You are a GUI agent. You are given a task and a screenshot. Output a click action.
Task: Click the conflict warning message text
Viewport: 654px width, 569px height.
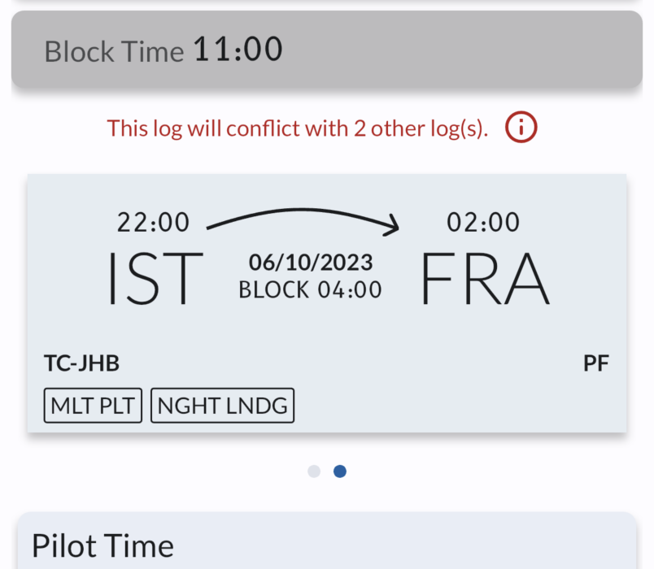click(x=298, y=128)
